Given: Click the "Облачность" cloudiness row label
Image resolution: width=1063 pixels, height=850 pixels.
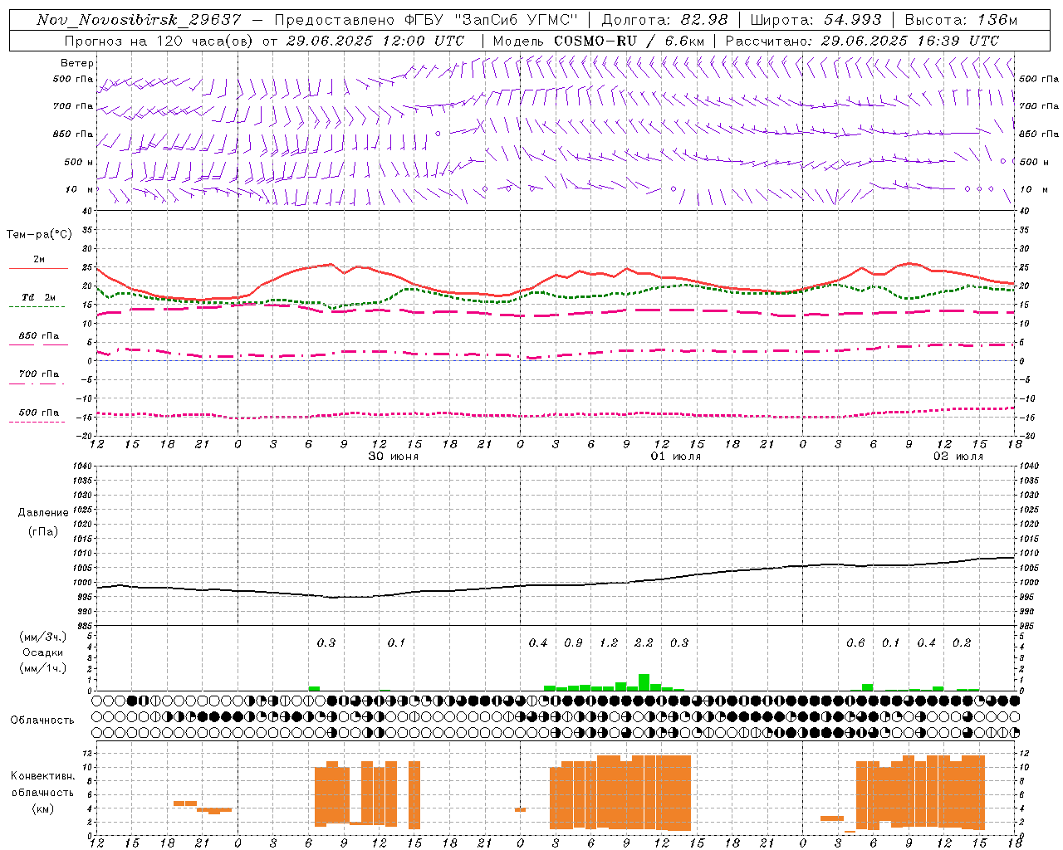Looking at the screenshot, I should (42, 720).
